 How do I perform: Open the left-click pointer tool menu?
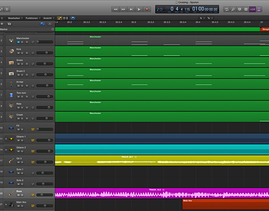(202, 18)
